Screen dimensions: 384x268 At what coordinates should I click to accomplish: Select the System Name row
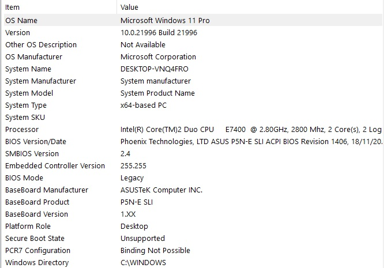click(x=193, y=69)
